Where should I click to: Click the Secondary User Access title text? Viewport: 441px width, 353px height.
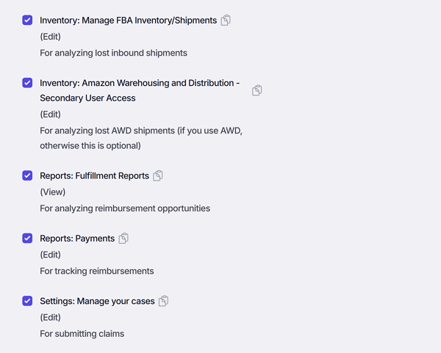(x=87, y=98)
